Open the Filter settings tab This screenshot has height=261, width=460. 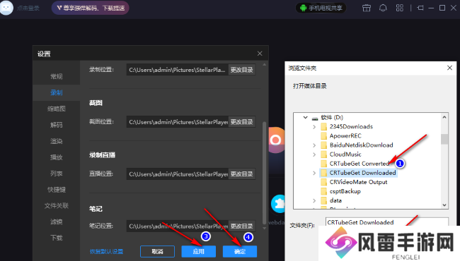tap(57, 221)
